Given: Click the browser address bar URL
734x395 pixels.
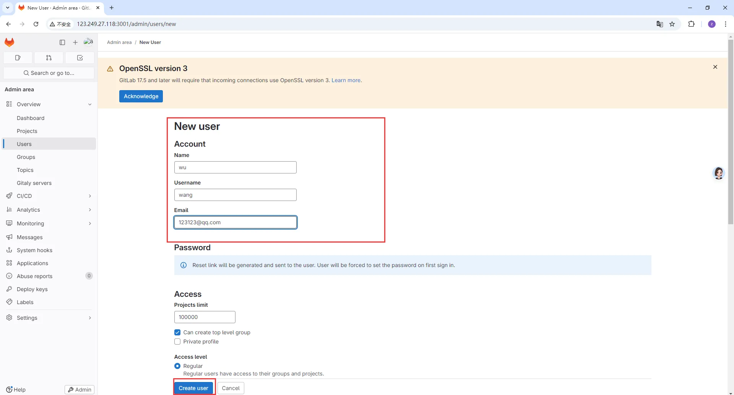Looking at the screenshot, I should (127, 24).
